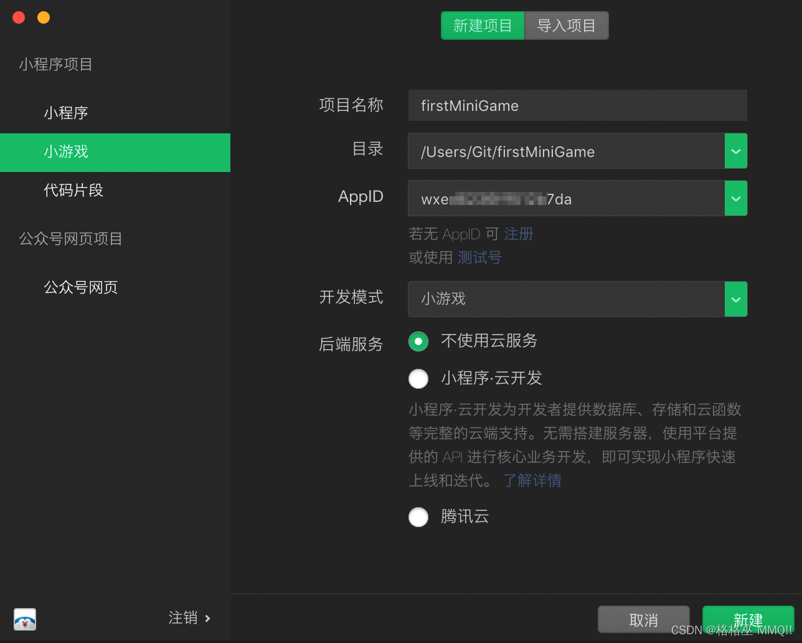This screenshot has width=802, height=643.
Task: Open the 开发模式 dropdown
Action: (x=735, y=299)
